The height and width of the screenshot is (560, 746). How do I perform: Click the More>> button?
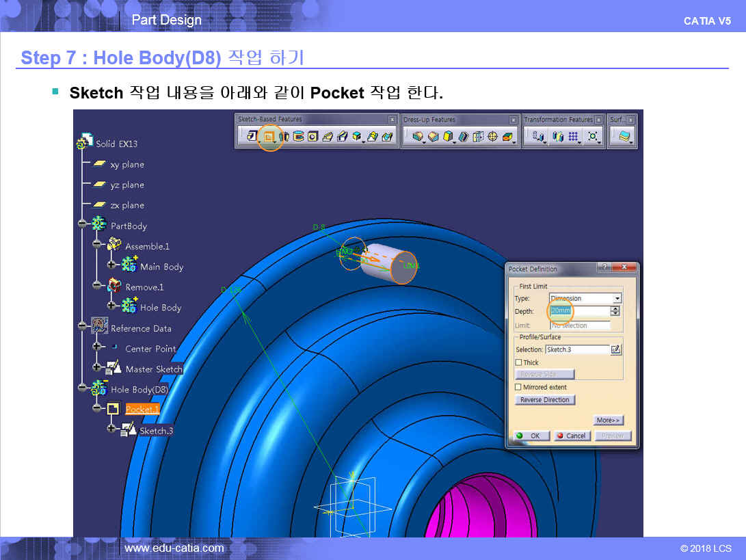608,420
